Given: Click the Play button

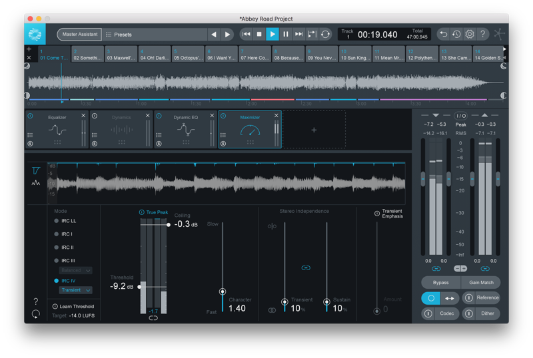Looking at the screenshot, I should click(272, 34).
